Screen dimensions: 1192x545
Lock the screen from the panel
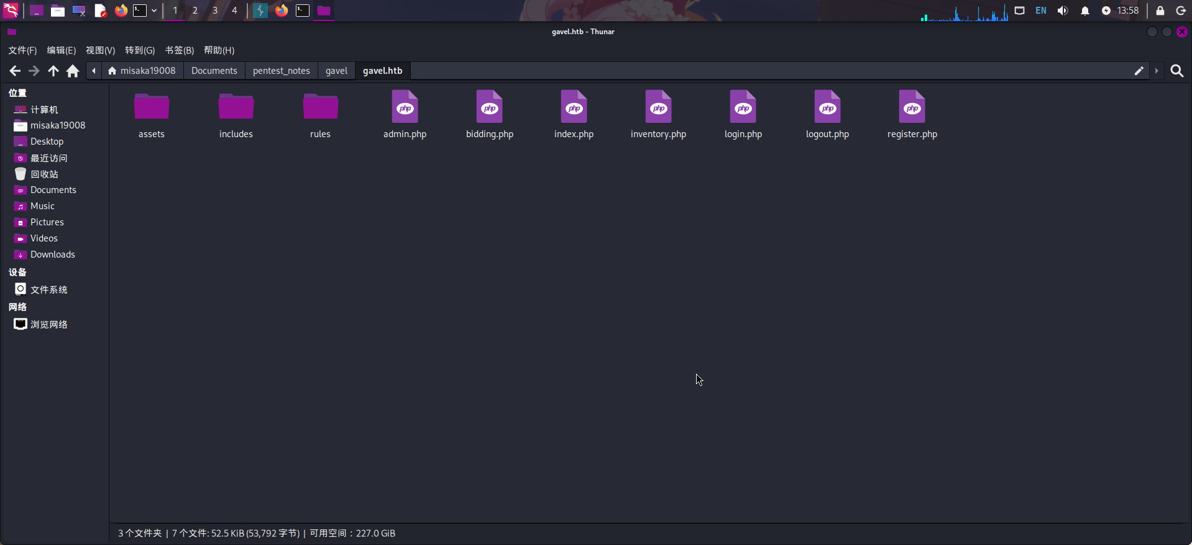(x=1160, y=11)
